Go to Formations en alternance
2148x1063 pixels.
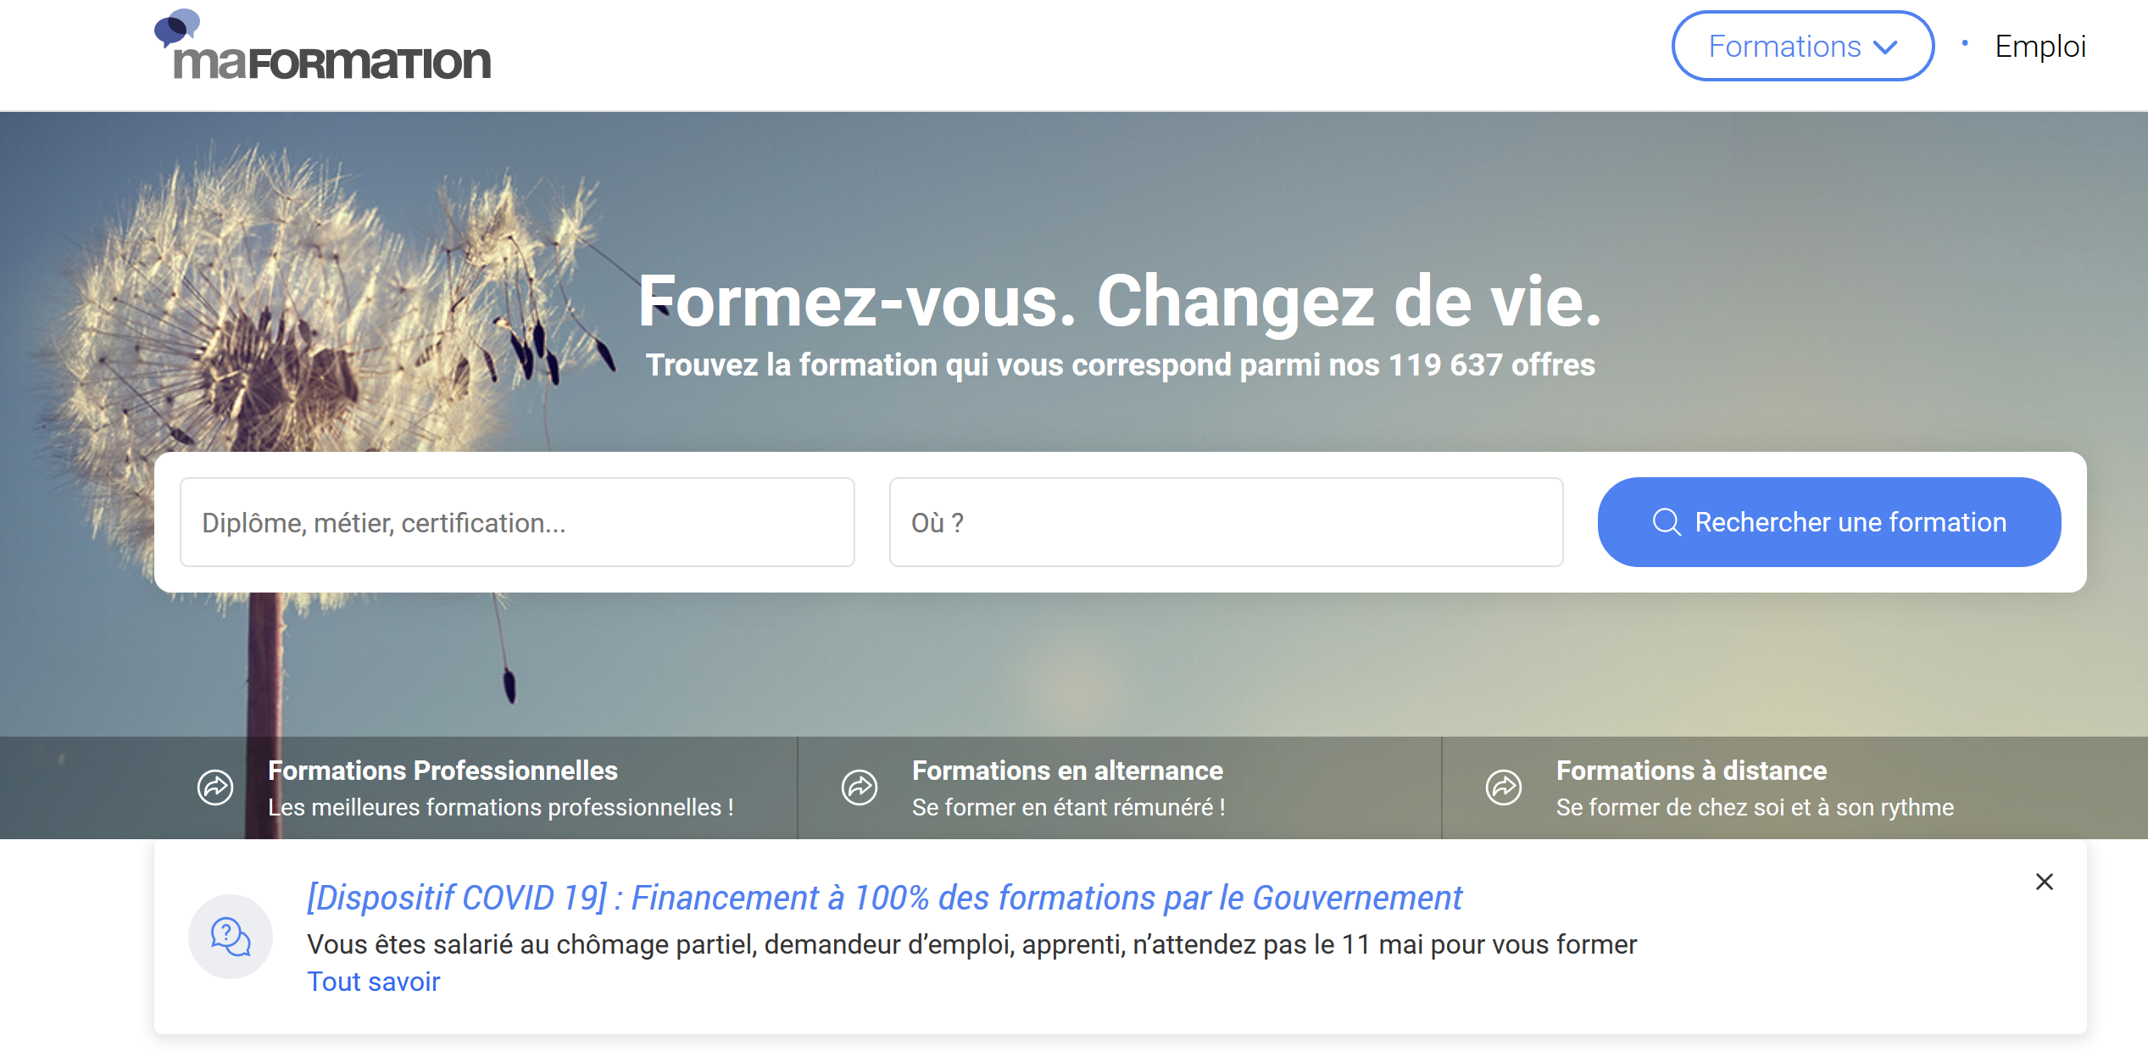(1067, 771)
